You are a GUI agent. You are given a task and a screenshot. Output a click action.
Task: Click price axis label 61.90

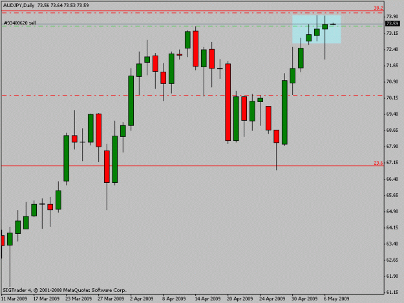pyautogui.click(x=392, y=276)
